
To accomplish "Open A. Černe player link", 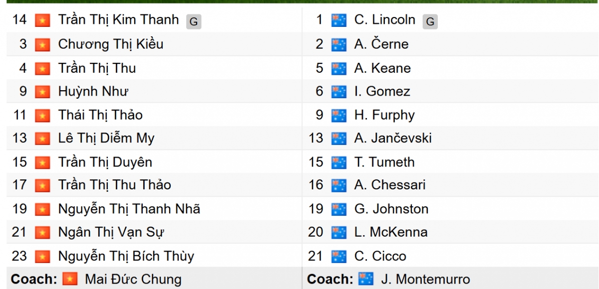I will (x=381, y=44).
